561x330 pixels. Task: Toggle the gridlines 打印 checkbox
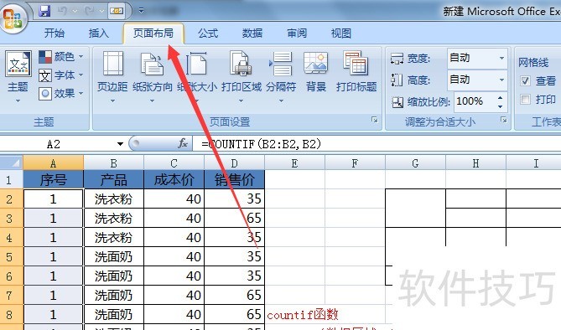(525, 99)
